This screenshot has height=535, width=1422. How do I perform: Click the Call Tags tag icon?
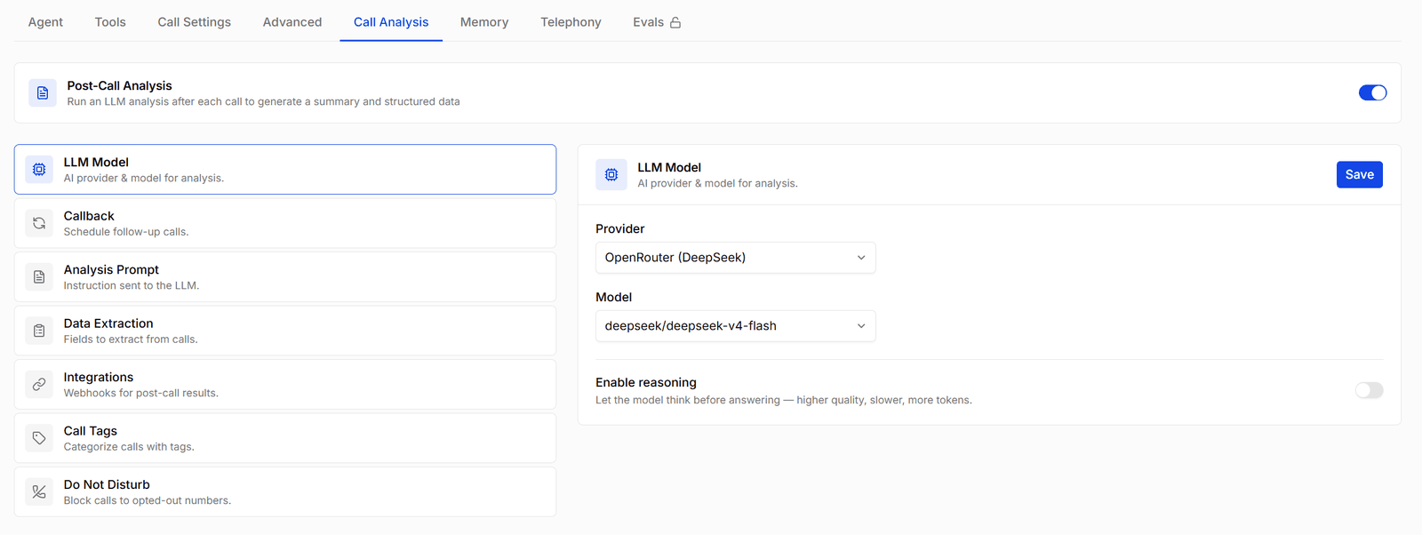(x=39, y=438)
